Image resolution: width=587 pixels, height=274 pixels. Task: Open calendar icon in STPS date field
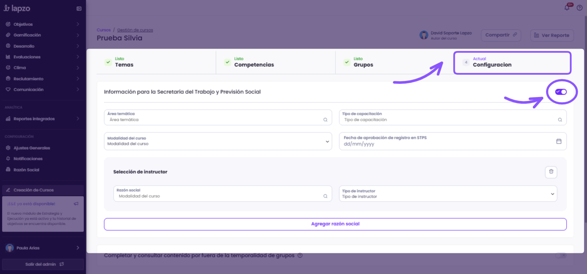(x=559, y=141)
